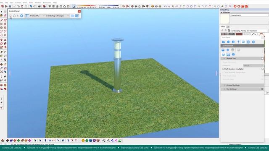Select the Select arrow tool

(x=1, y=12)
